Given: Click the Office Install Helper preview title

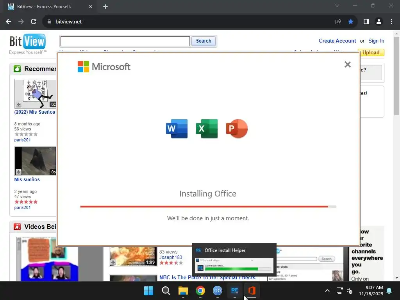Looking at the screenshot, I should 225,250.
